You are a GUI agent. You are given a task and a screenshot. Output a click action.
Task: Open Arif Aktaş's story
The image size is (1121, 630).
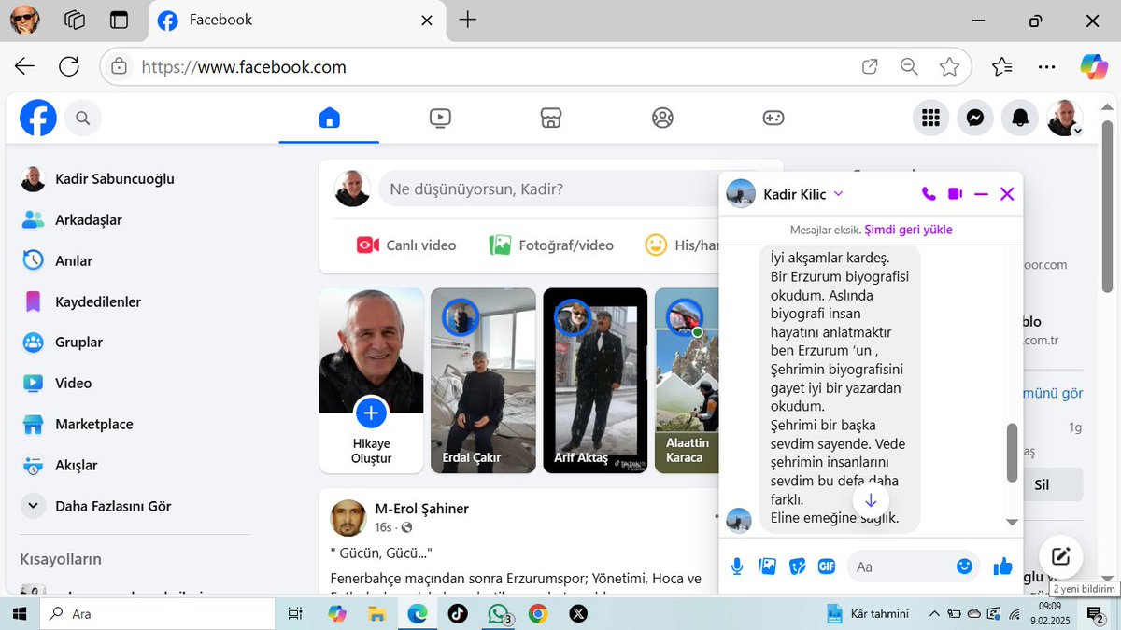click(595, 381)
